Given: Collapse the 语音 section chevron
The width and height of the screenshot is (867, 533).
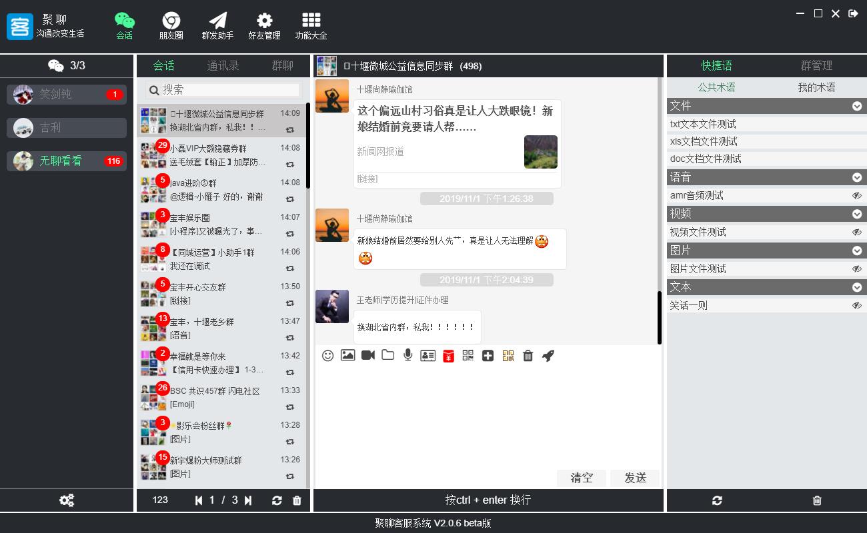Looking at the screenshot, I should click(x=857, y=178).
